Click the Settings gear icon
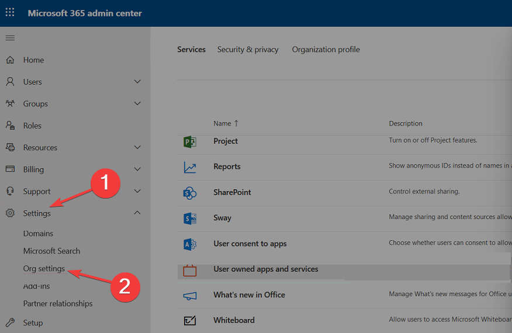The width and height of the screenshot is (512, 333). click(x=10, y=213)
